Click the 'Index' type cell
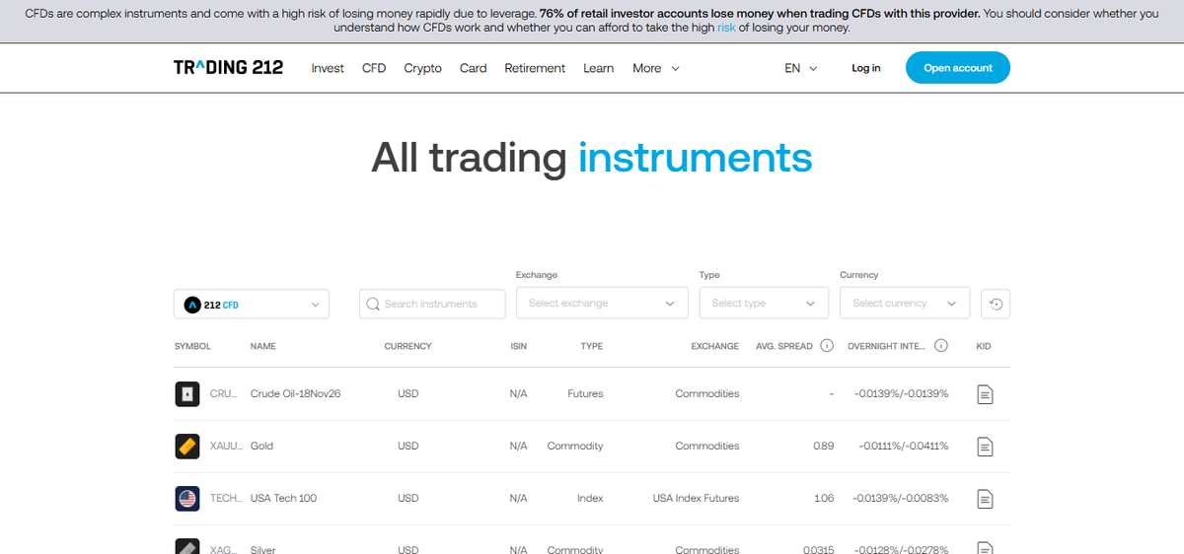The height and width of the screenshot is (554, 1184). (x=590, y=499)
